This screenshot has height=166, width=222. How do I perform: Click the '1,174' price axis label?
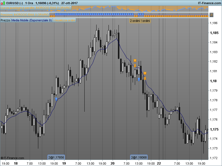tap(214, 139)
